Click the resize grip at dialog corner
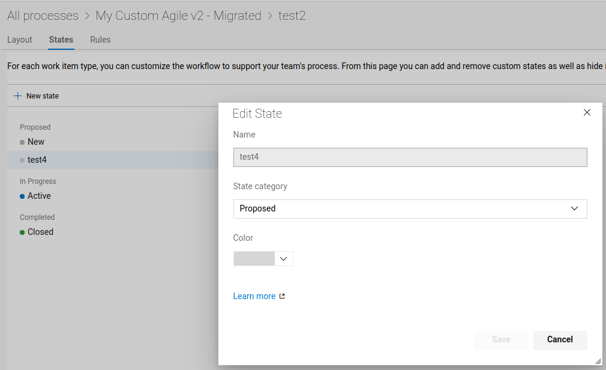The height and width of the screenshot is (370, 606). pyautogui.click(x=598, y=361)
